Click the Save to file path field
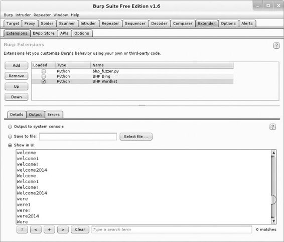The height and width of the screenshot is (242, 284). tap(78, 137)
